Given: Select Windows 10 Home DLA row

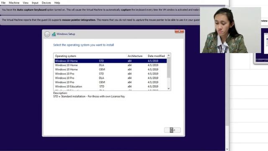Looking at the screenshot, I should click(111, 65).
